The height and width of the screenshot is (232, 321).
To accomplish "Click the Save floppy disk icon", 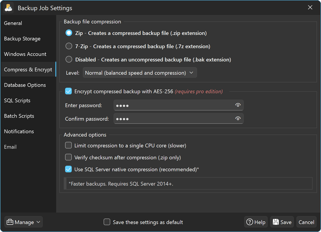I will click(276, 222).
